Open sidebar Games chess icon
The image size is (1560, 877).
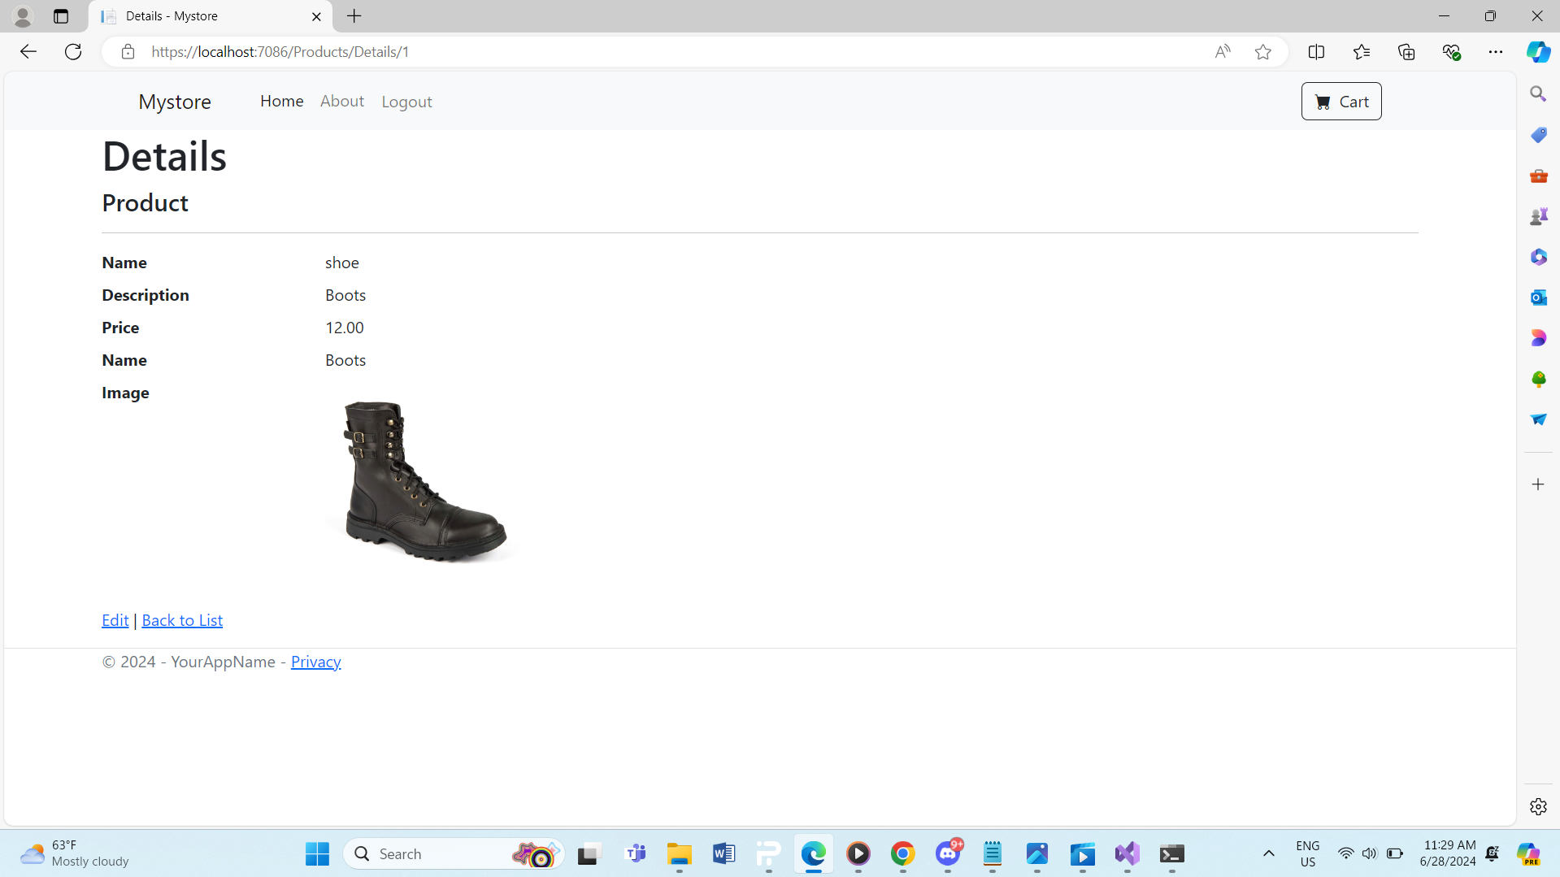pyautogui.click(x=1538, y=216)
